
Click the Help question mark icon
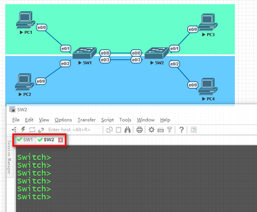[x=182, y=130]
